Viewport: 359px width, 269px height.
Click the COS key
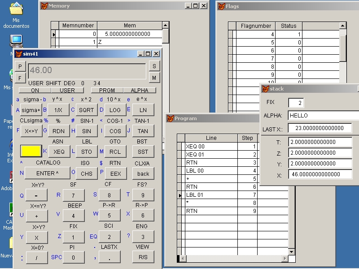tap(115, 131)
